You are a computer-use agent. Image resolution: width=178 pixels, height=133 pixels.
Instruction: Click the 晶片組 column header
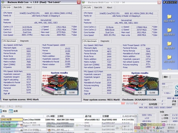[x=92, y=116]
